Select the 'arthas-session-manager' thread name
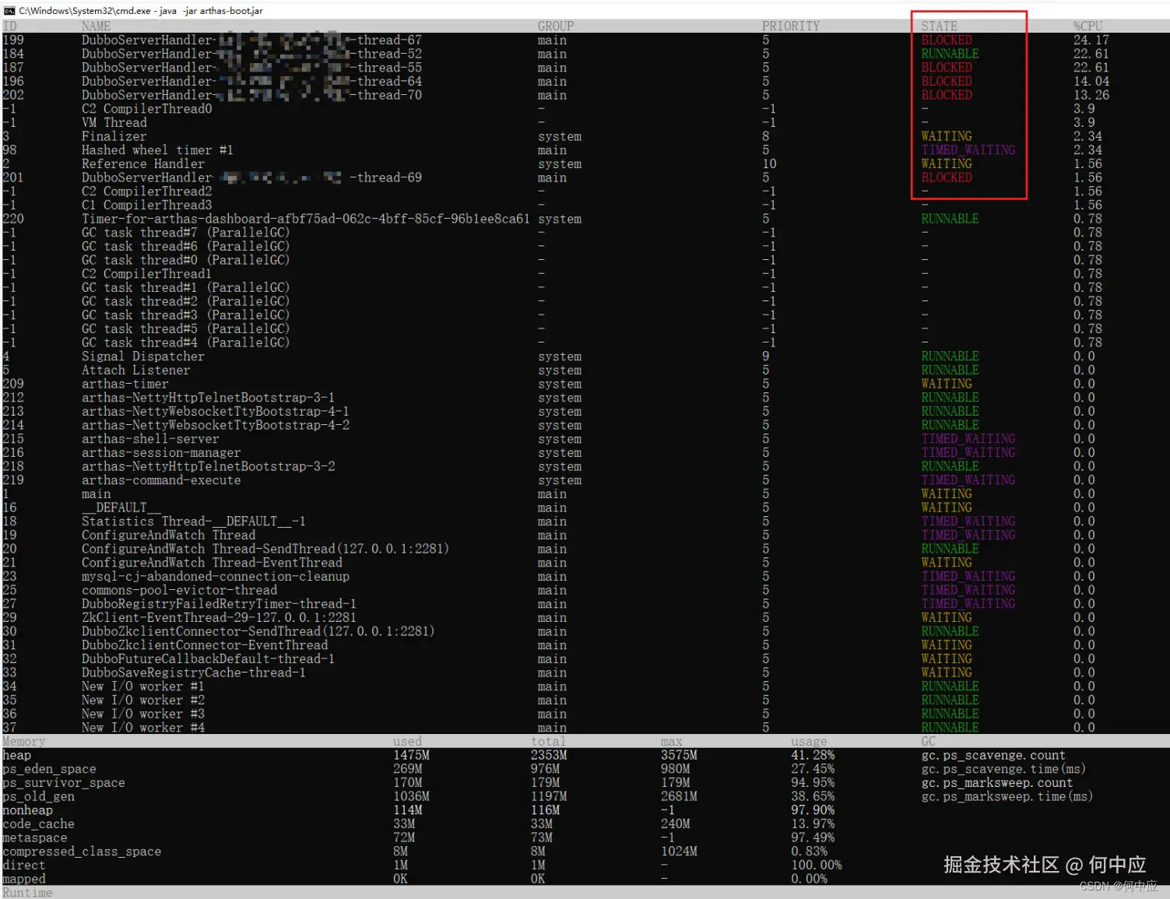This screenshot has width=1170, height=899. (x=161, y=452)
